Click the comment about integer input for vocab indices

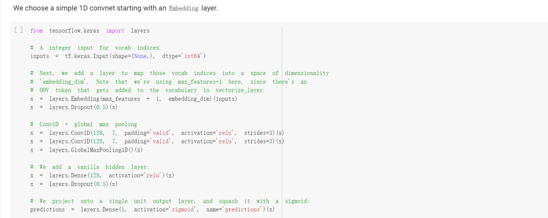(95, 48)
